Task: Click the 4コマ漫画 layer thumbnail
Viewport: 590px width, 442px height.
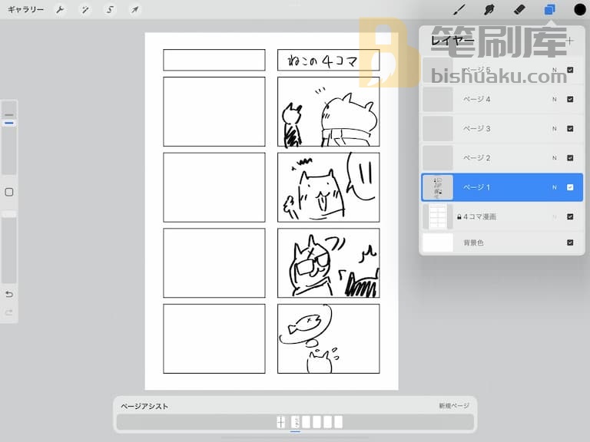Action: pos(438,216)
